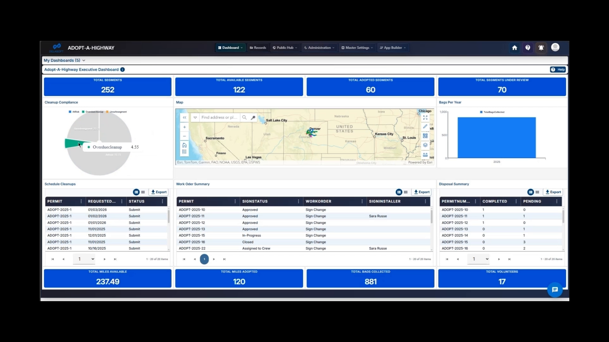
Task: Switch Schedule Cleanups to grid view
Action: pyautogui.click(x=143, y=192)
